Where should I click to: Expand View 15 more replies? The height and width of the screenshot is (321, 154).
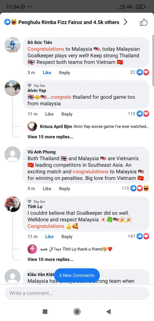pos(50,137)
